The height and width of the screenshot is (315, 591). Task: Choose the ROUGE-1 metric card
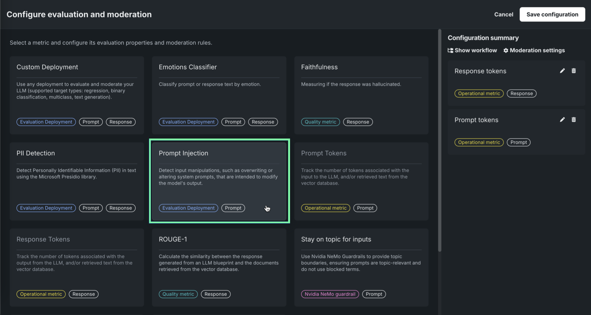219,267
